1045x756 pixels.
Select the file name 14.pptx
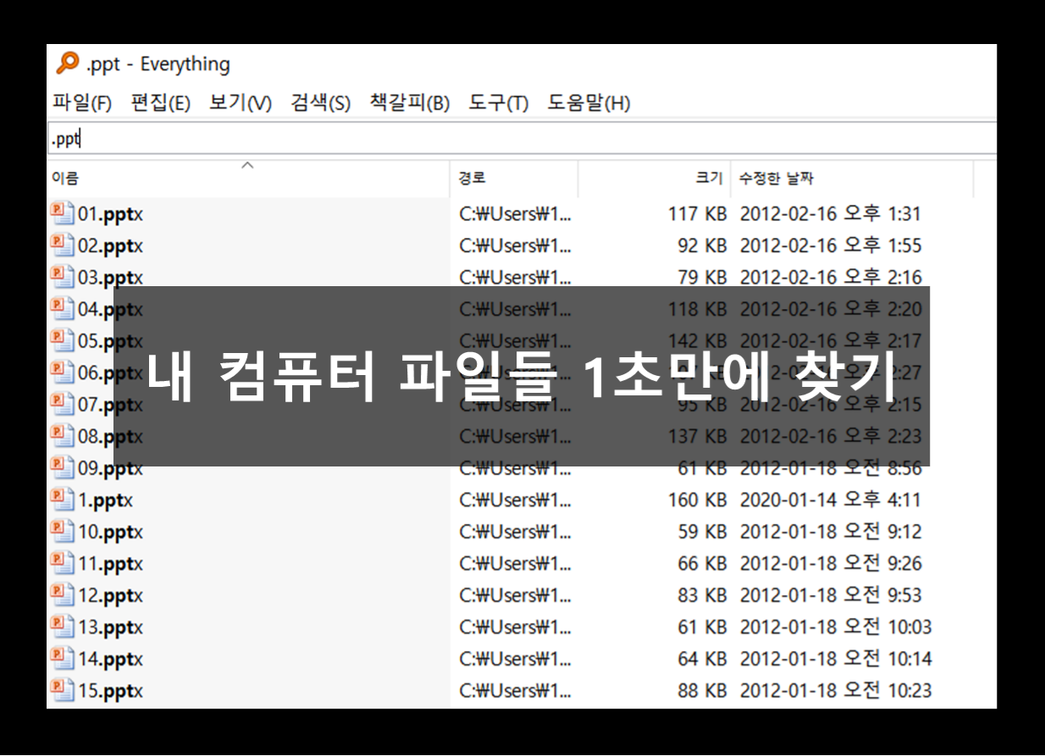[111, 659]
